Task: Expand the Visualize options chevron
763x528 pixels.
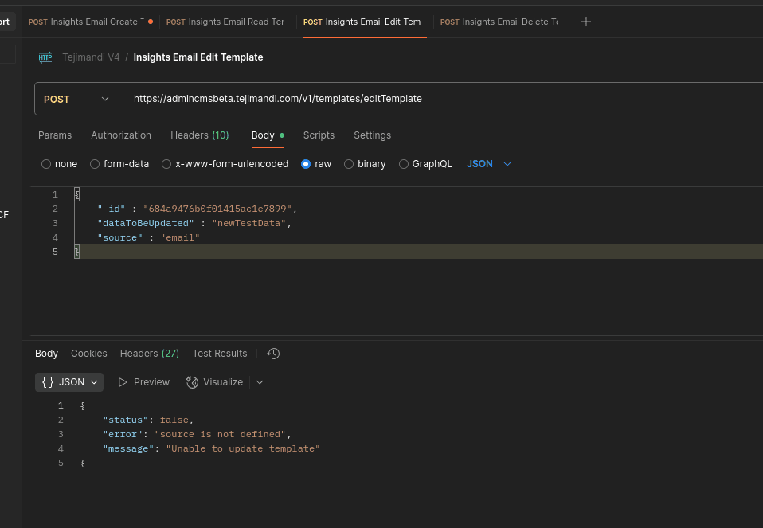Action: (260, 382)
